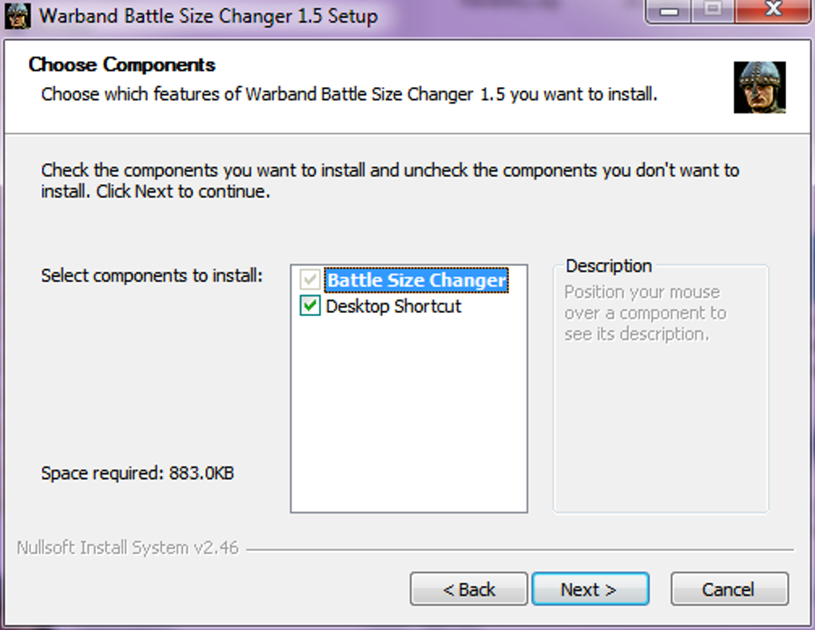Click the Space required 883.0KB label
This screenshot has width=815, height=630.
pos(137,473)
